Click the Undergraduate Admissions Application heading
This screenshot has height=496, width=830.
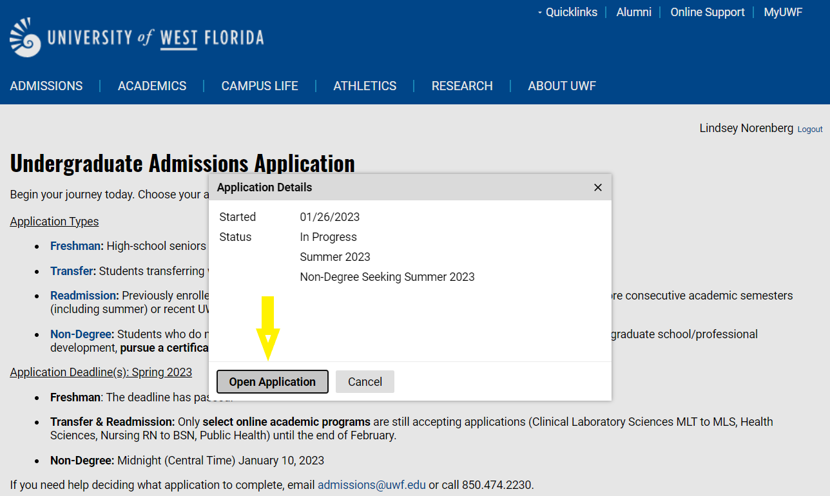[182, 163]
